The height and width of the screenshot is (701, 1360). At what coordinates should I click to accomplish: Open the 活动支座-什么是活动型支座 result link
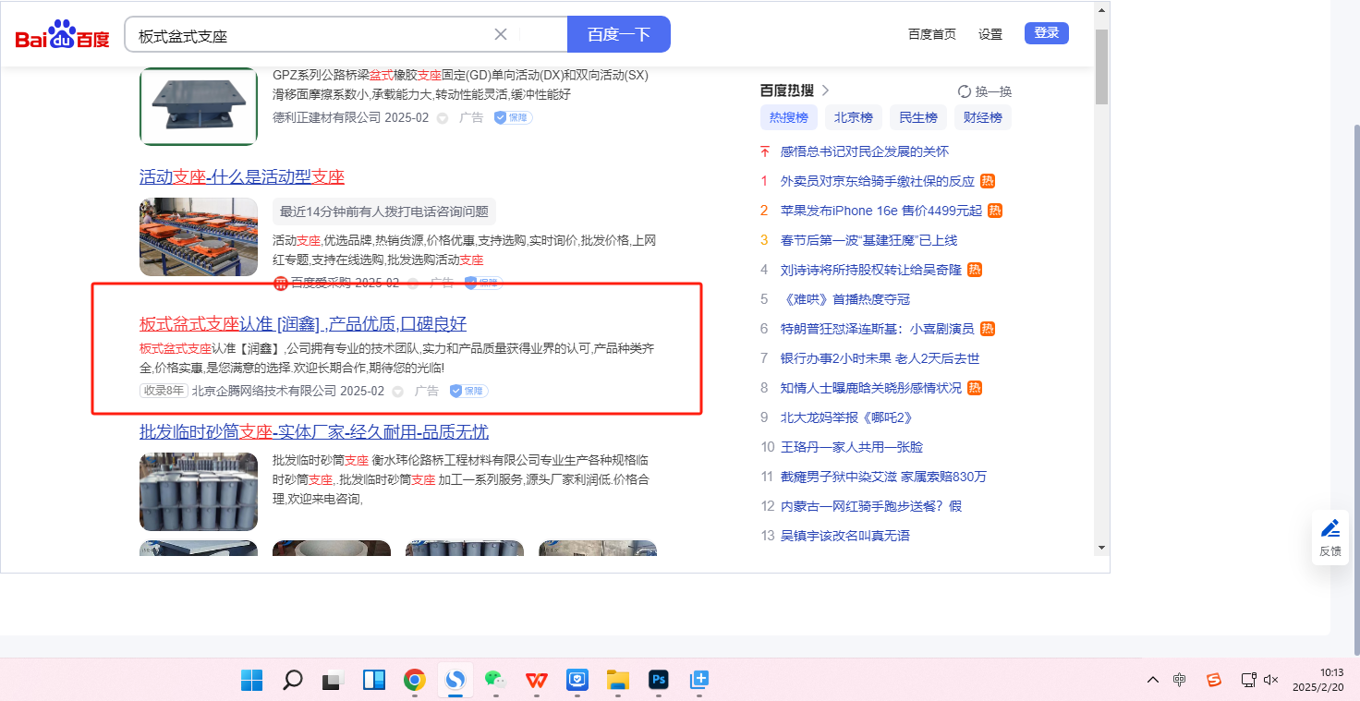tap(241, 176)
